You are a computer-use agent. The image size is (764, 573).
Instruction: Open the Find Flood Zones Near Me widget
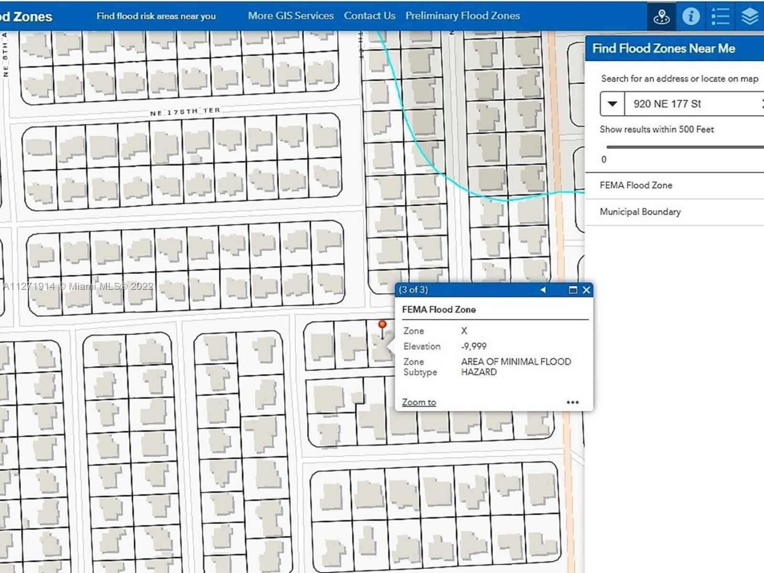(661, 17)
